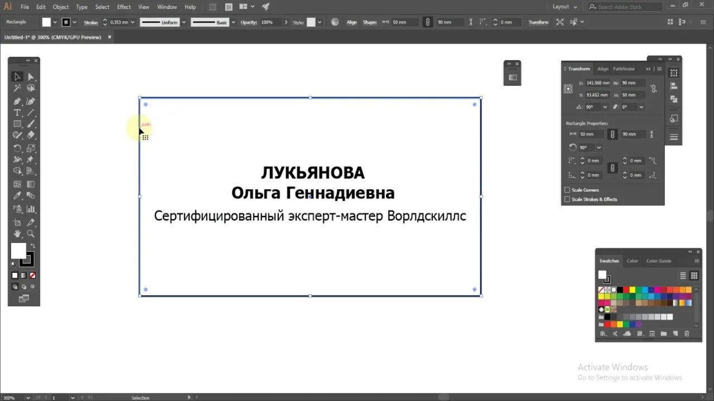Toggle rectangle width-height constrain chain
Viewport: 714px width, 401px height.
coord(612,134)
